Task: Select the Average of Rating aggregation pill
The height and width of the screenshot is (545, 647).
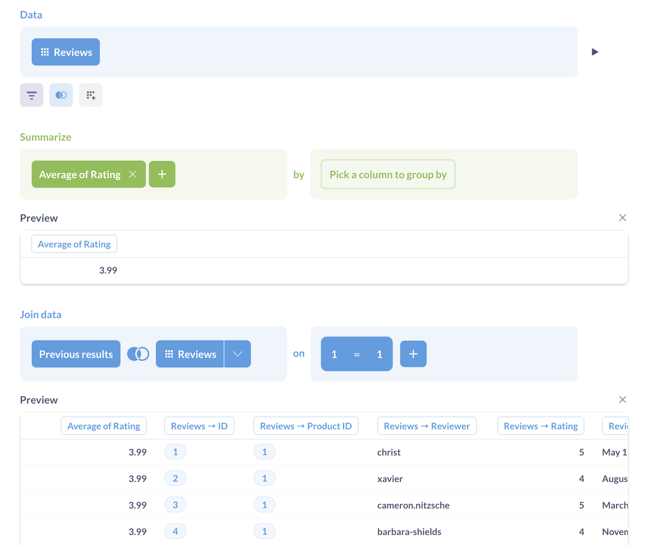Action: (x=80, y=174)
